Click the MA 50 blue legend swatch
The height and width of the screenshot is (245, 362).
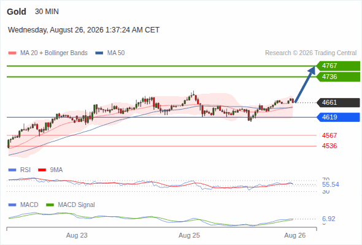point(99,53)
